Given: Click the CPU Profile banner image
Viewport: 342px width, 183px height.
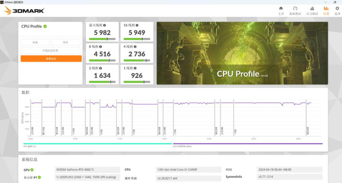Looking at the screenshot, I should 242,53.
